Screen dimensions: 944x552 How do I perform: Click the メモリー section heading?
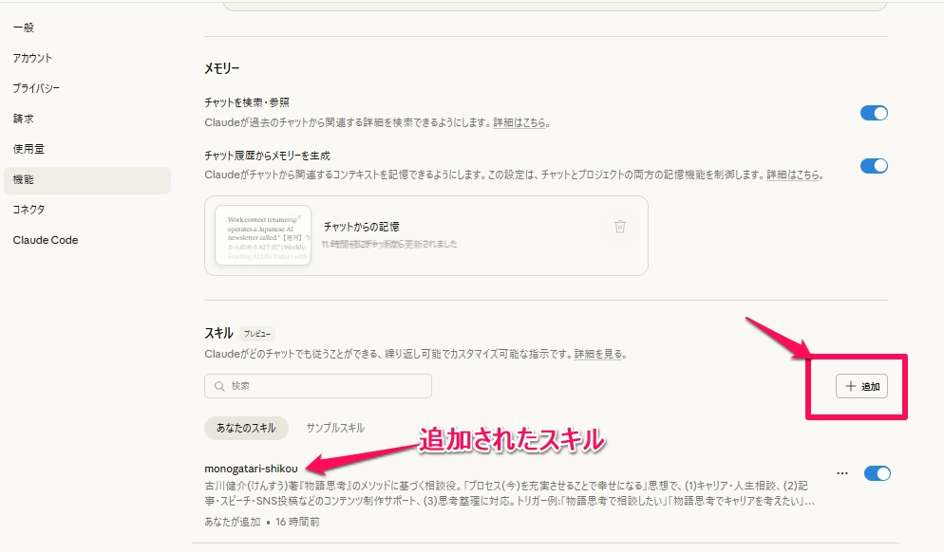[221, 68]
